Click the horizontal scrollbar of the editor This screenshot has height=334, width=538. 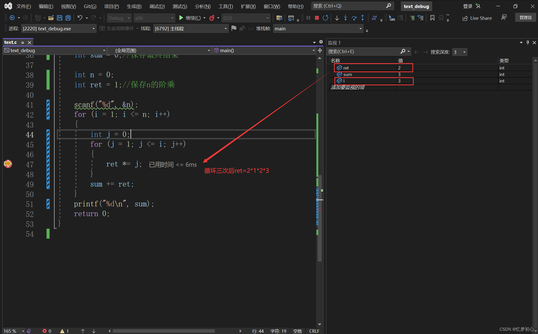click(163, 331)
